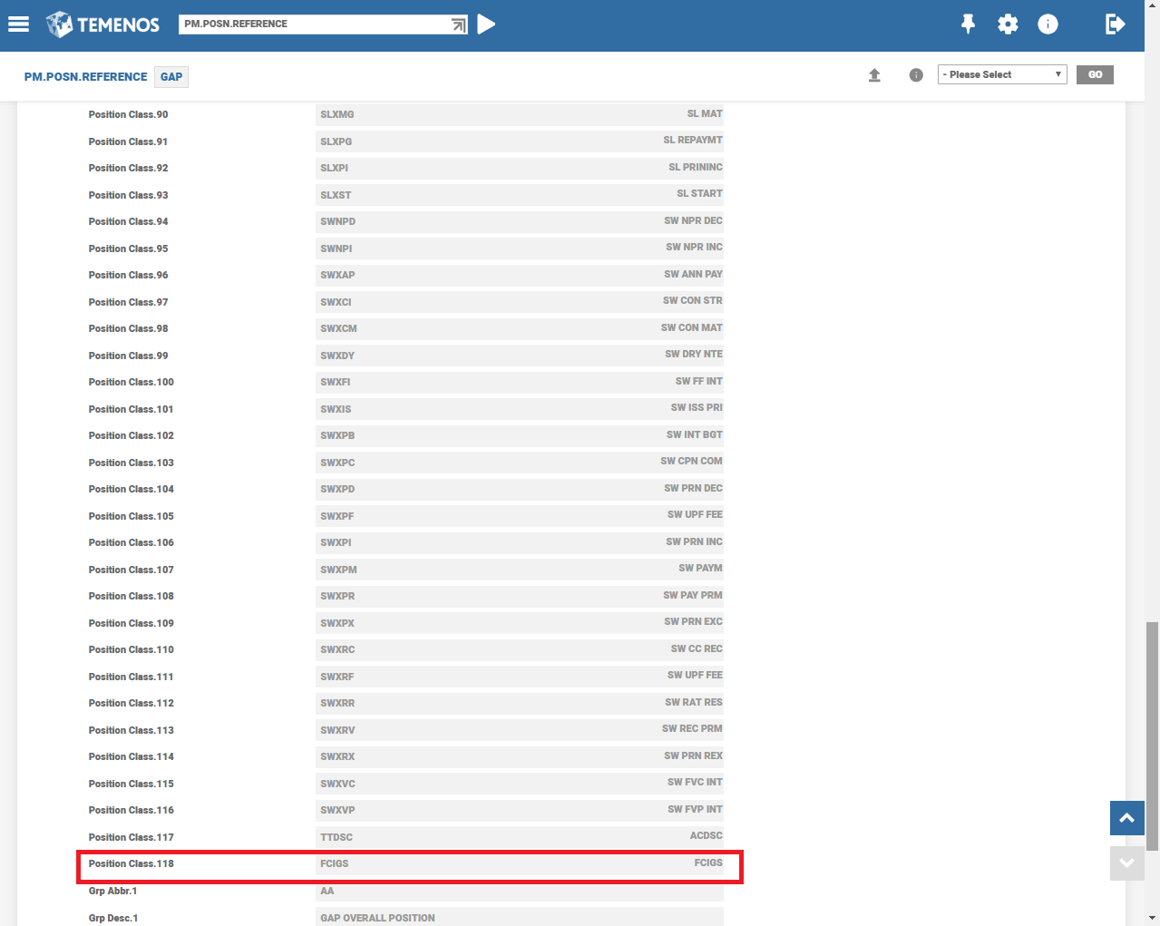Click the GAP record tag
This screenshot has width=1160, height=926.
171,77
